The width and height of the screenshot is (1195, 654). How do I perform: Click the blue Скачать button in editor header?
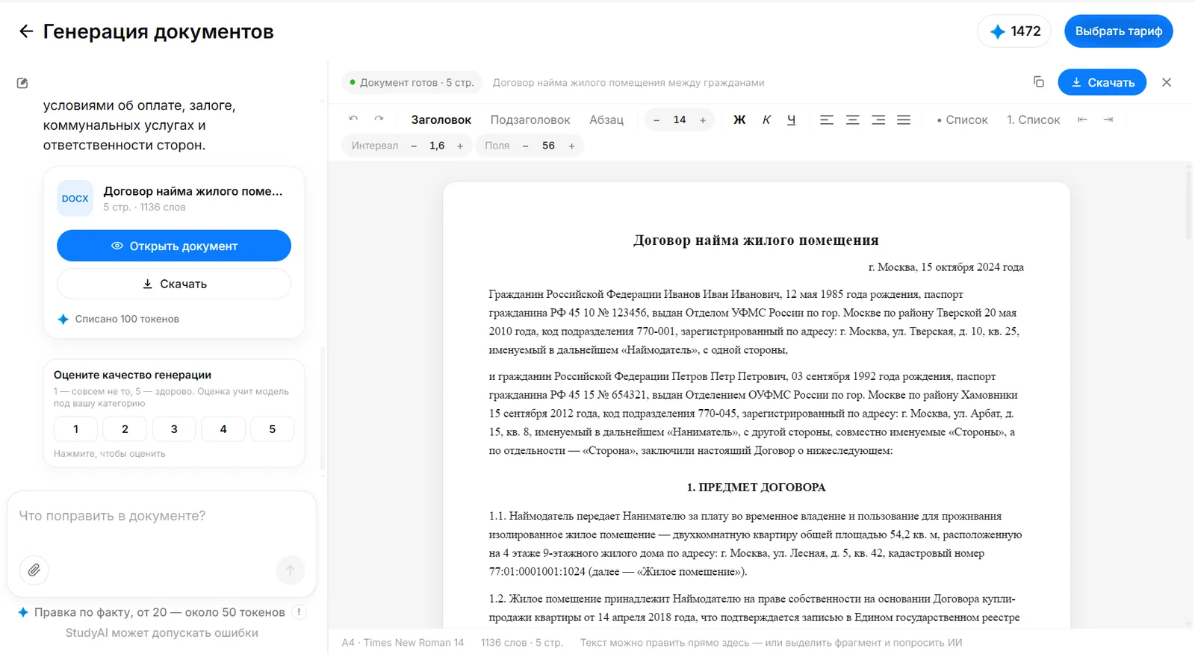[x=1102, y=82]
